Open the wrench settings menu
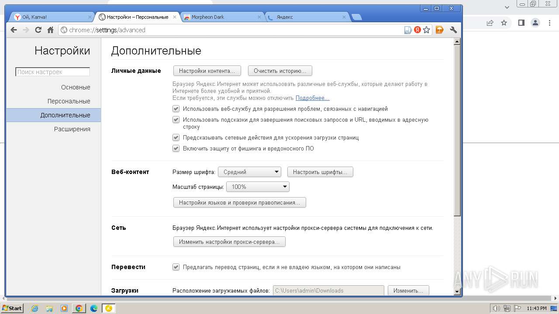The height and width of the screenshot is (314, 559). pyautogui.click(x=453, y=30)
